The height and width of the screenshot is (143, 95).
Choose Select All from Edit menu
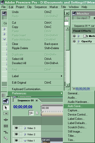click(36, 59)
